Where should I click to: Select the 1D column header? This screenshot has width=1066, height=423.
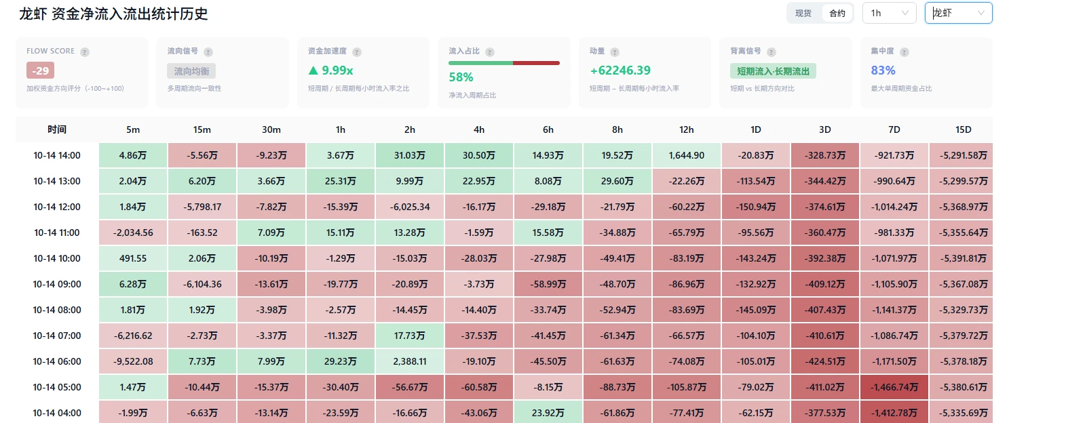(756, 129)
